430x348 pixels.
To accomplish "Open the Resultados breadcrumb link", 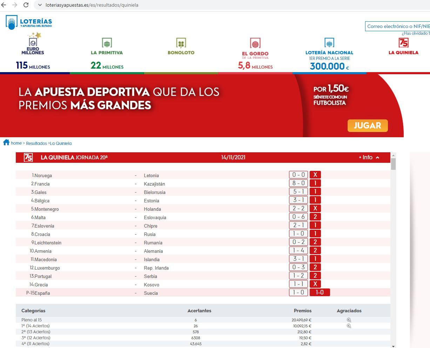I will click(36, 144).
